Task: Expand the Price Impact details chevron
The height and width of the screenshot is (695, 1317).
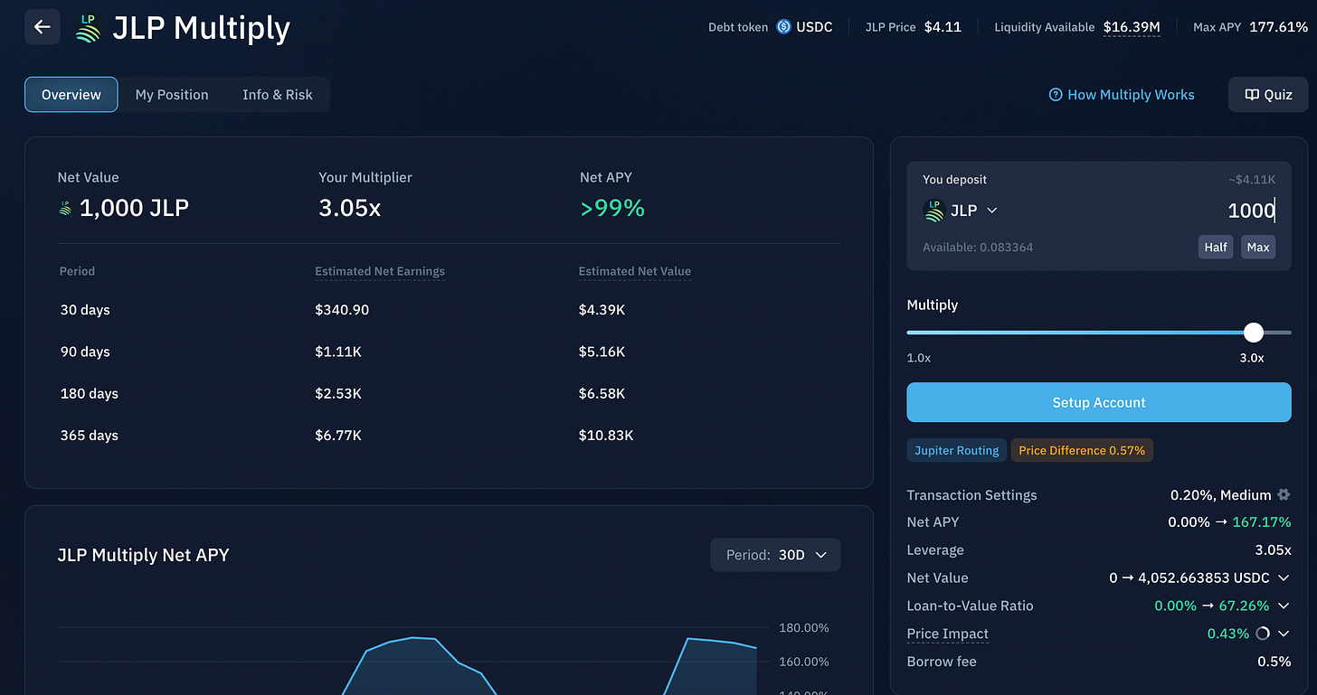Action: 1283,634
